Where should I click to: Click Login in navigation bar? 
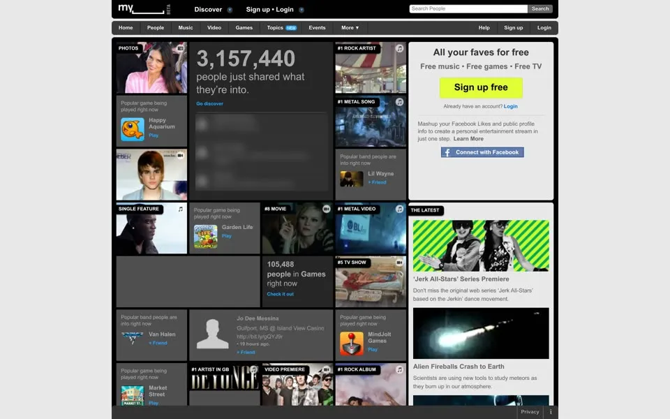544,28
